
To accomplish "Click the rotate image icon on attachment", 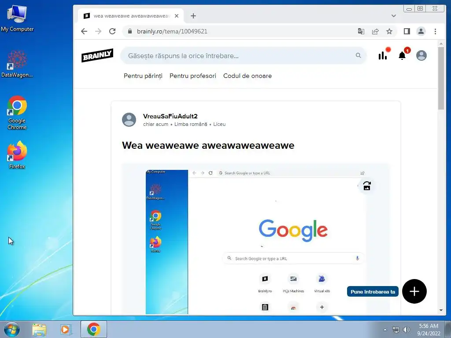I will click(367, 186).
